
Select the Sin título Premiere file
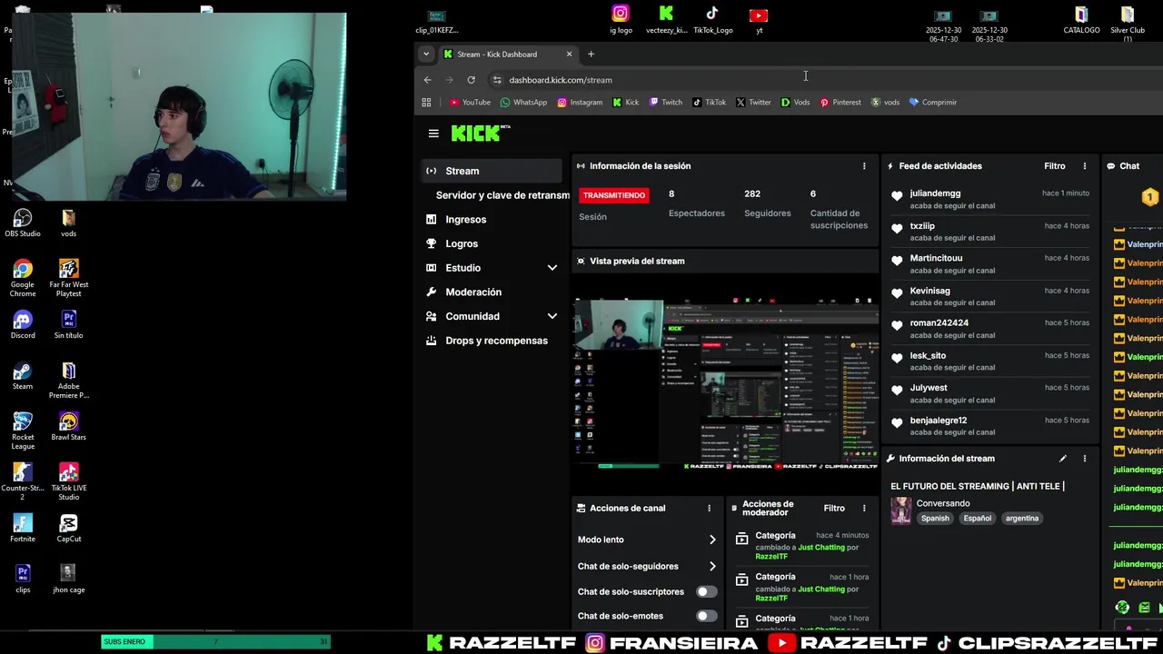click(x=68, y=325)
